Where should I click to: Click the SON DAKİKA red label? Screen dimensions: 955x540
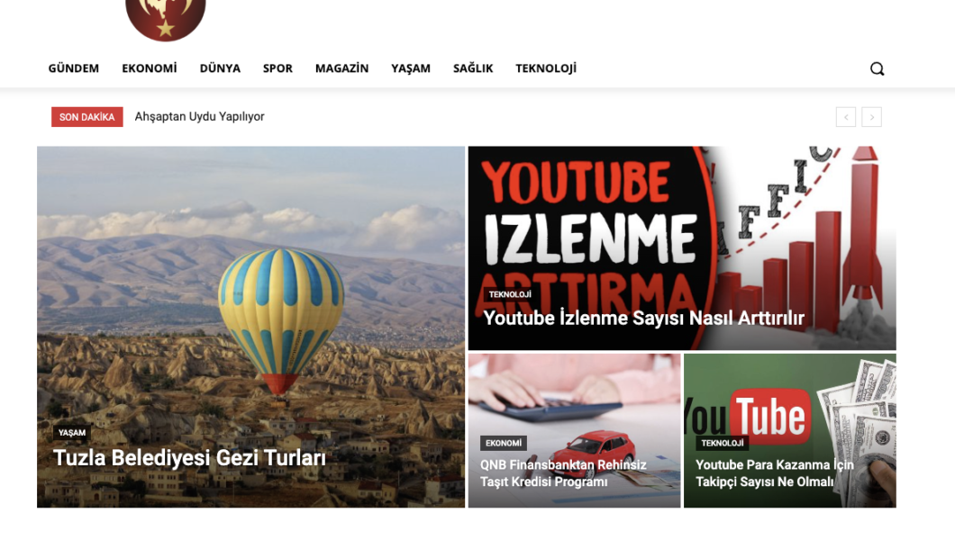click(x=87, y=117)
